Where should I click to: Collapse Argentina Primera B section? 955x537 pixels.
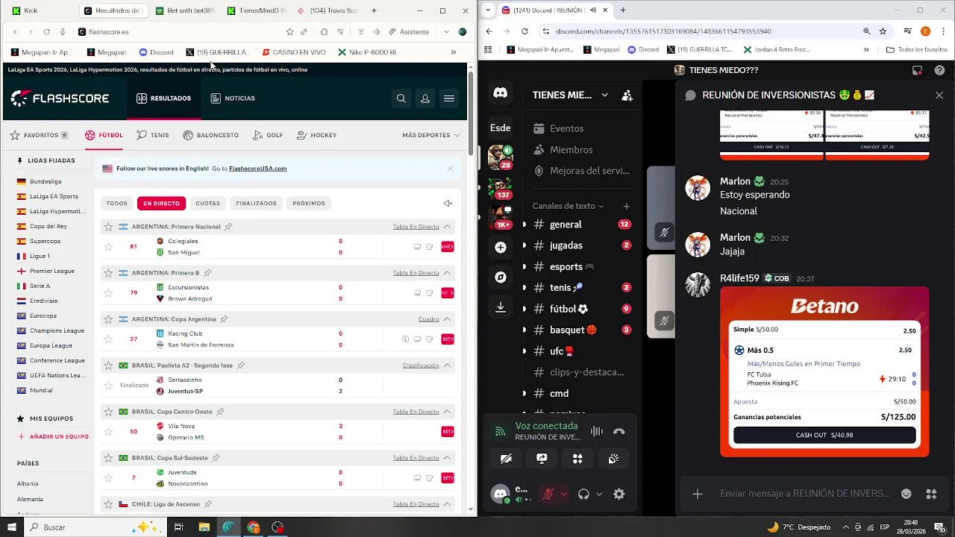coord(448,273)
